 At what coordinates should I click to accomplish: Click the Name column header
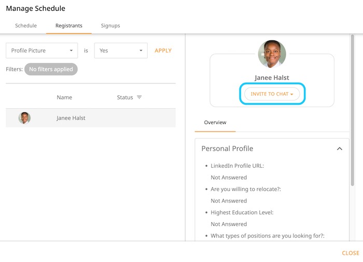[64, 97]
